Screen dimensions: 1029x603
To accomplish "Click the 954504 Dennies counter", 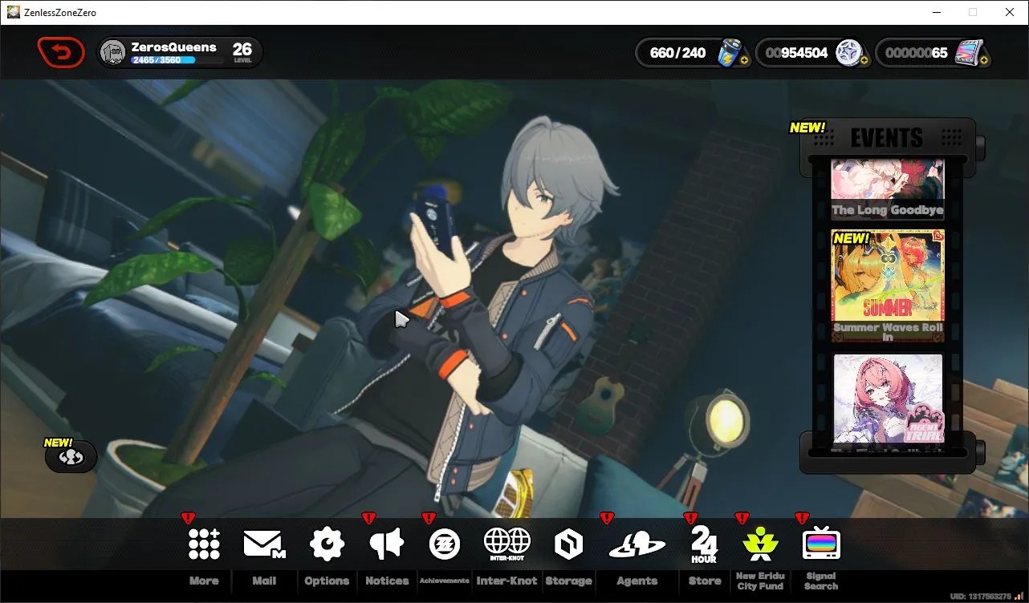I will [x=796, y=53].
